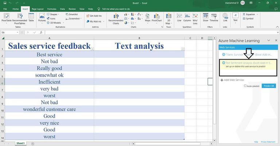Add a new sheet with plus icon
The height and width of the screenshot is (146, 280).
tap(33, 143)
